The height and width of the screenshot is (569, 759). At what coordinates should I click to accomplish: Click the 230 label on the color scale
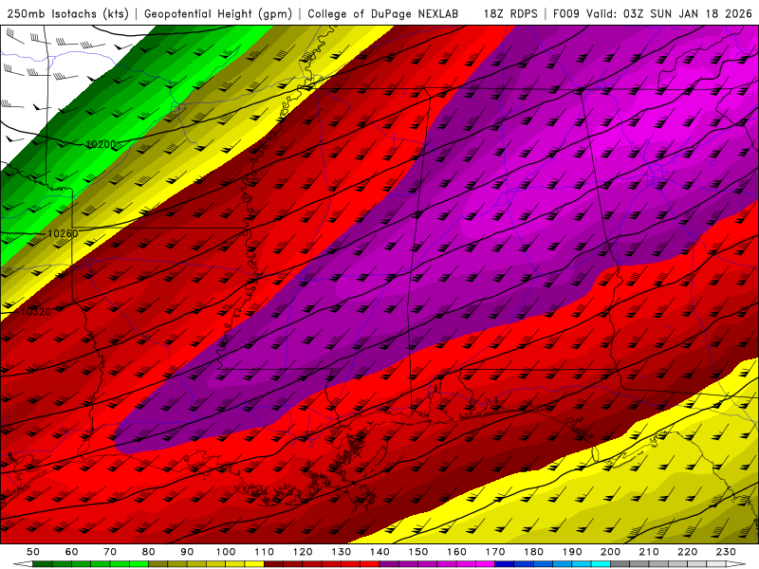pos(726,552)
